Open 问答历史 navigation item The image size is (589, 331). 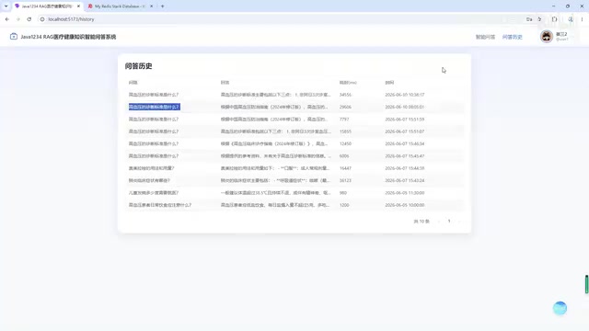(x=513, y=37)
